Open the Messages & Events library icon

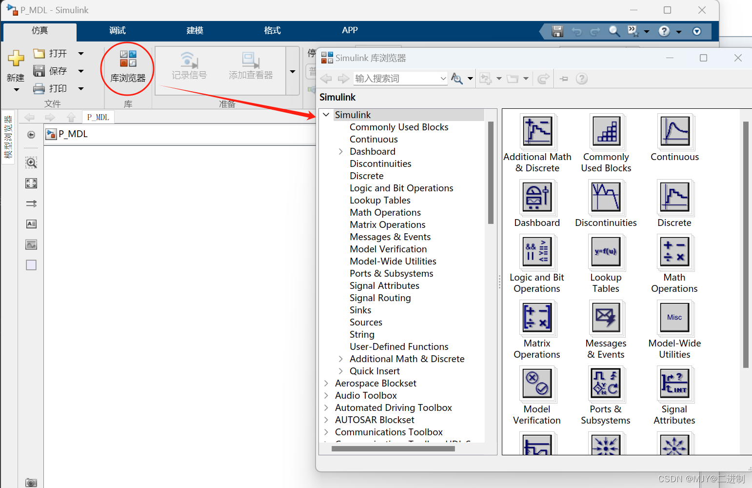coord(606,317)
